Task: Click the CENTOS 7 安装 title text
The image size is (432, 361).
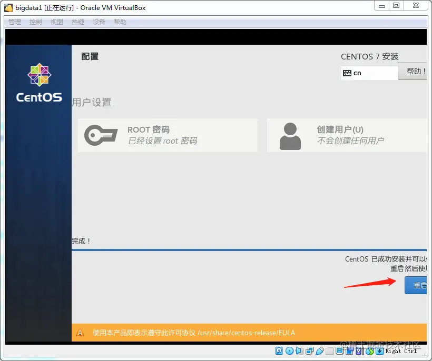Action: tap(369, 56)
